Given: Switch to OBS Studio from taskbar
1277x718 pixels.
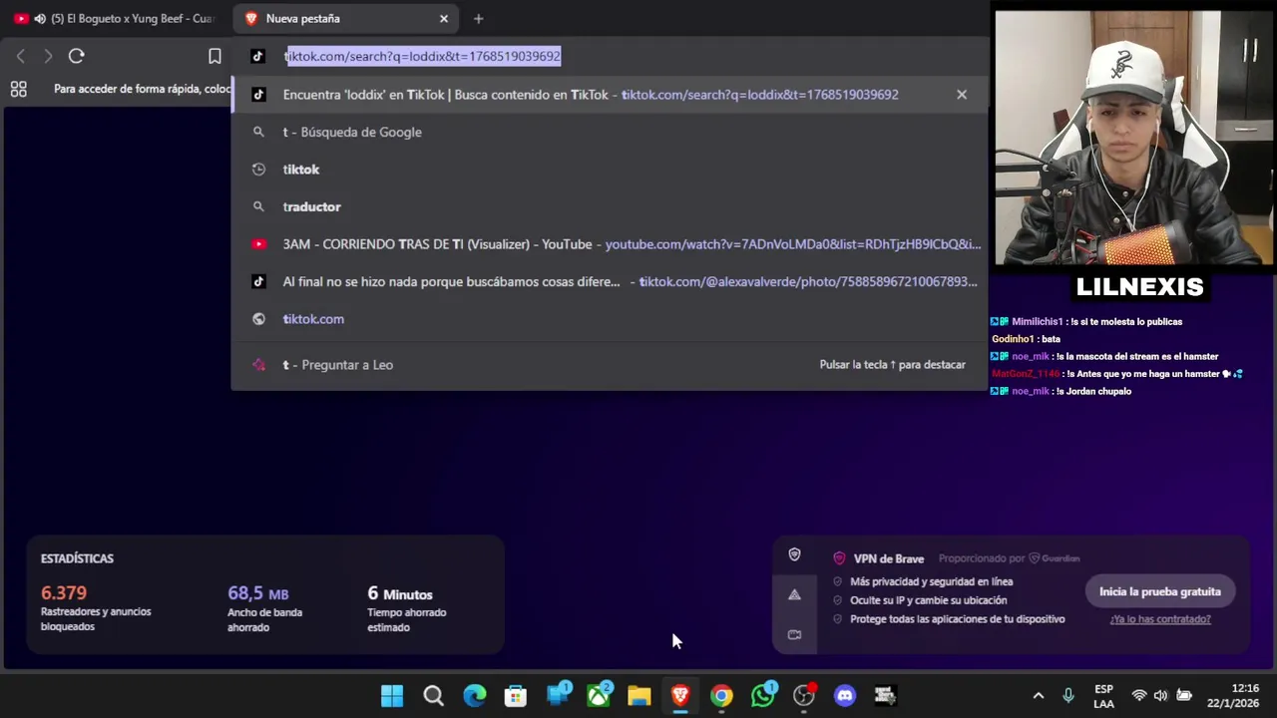Looking at the screenshot, I should pyautogui.click(x=804, y=695).
